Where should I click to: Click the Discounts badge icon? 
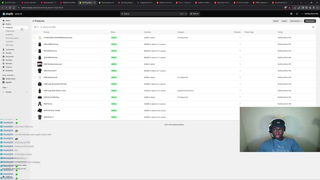click(x=3, y=56)
